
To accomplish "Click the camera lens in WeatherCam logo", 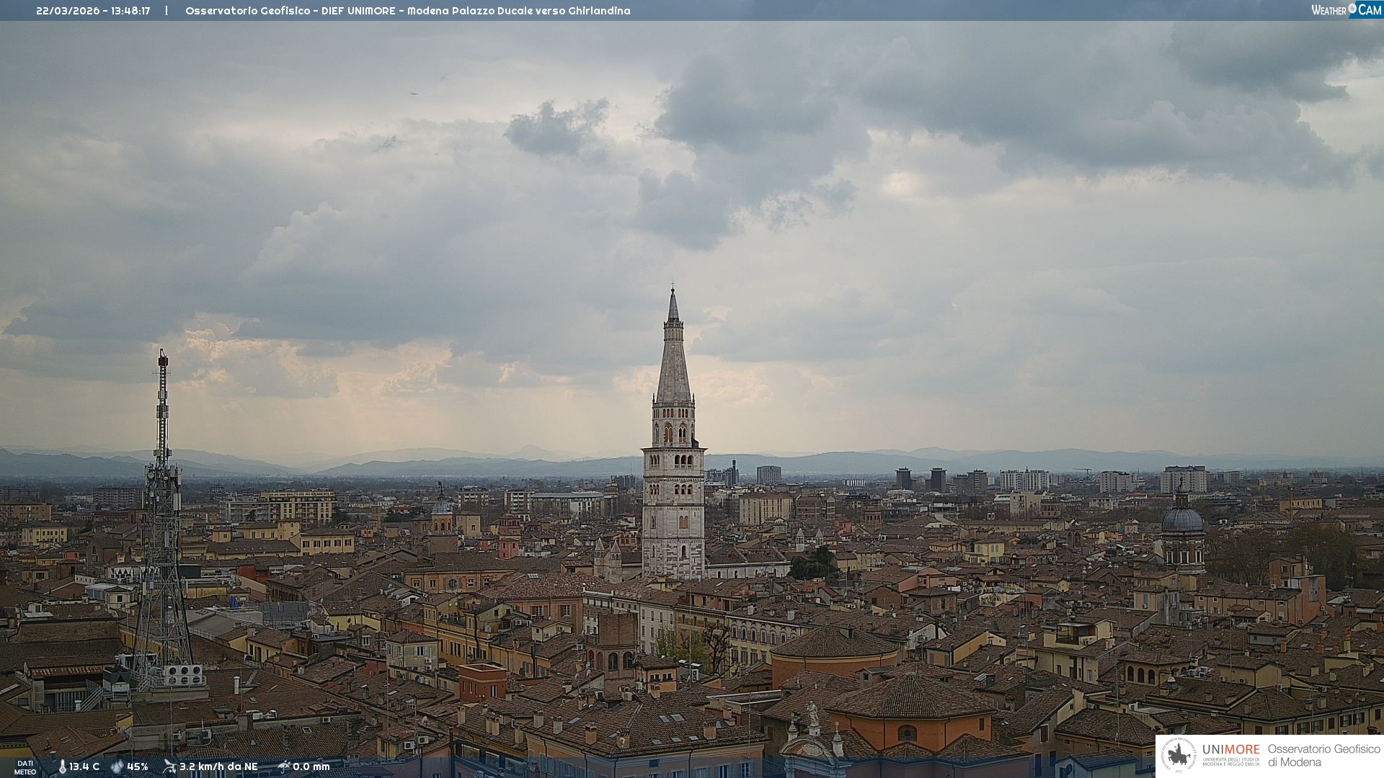I will click(1352, 9).
